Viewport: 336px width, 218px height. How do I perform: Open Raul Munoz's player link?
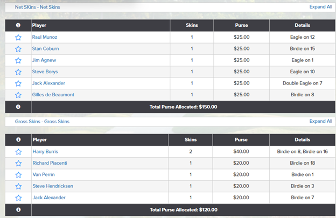click(44, 37)
